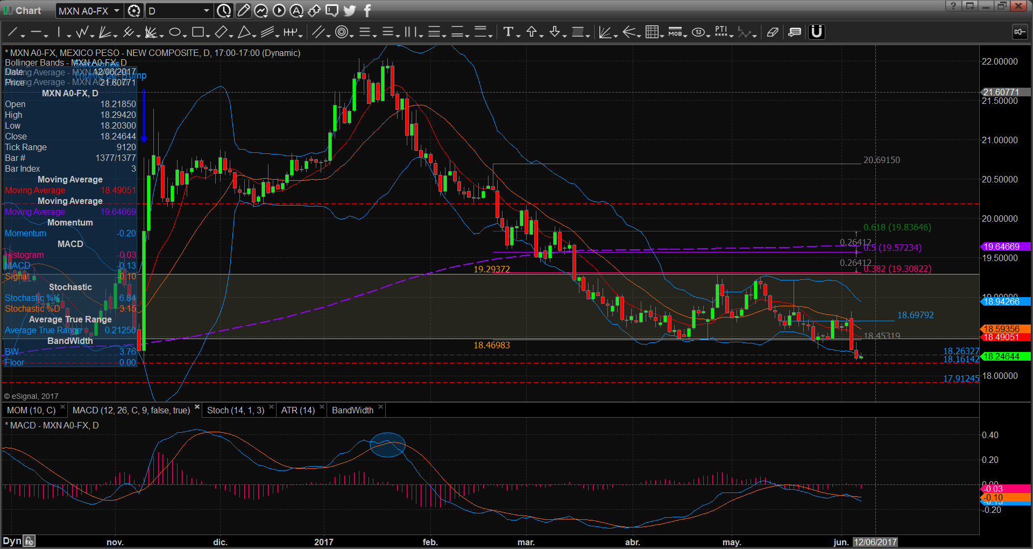The width and height of the screenshot is (1033, 549).
Task: Select the fan lines tool
Action: pos(105,32)
